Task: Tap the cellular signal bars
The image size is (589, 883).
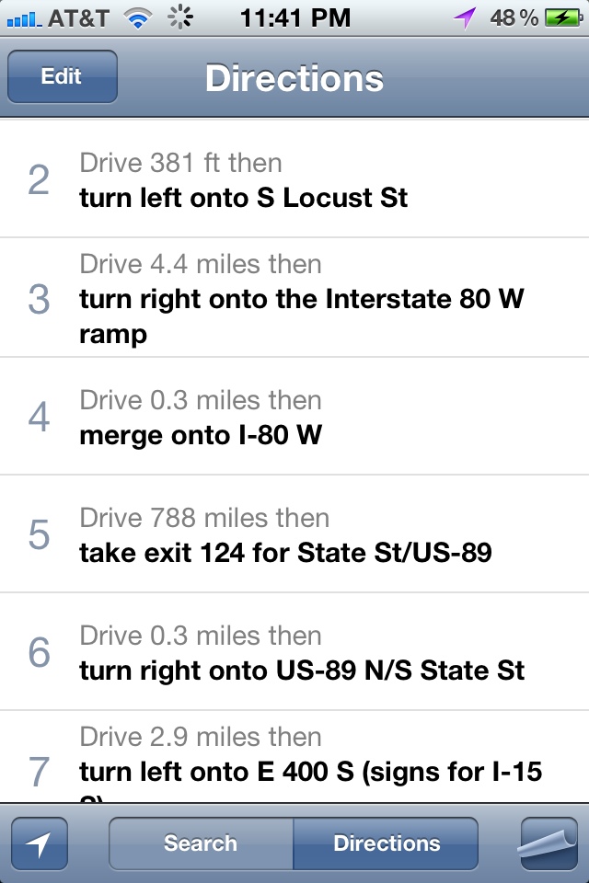Action: pyautogui.click(x=22, y=18)
